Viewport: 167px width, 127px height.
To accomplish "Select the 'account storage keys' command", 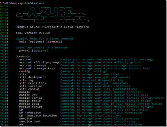I will coord(37,68).
